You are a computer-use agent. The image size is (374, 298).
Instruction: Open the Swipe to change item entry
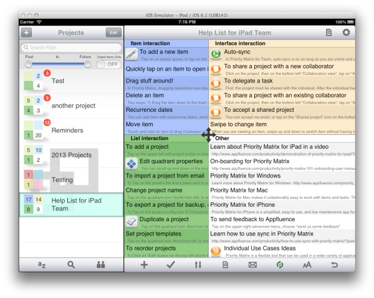tap(282, 127)
